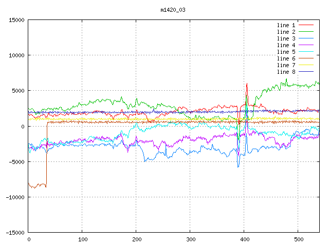This screenshot has height=246, width=329.
Task: Toggle the "line 3" legend entry
Action: 286,38
